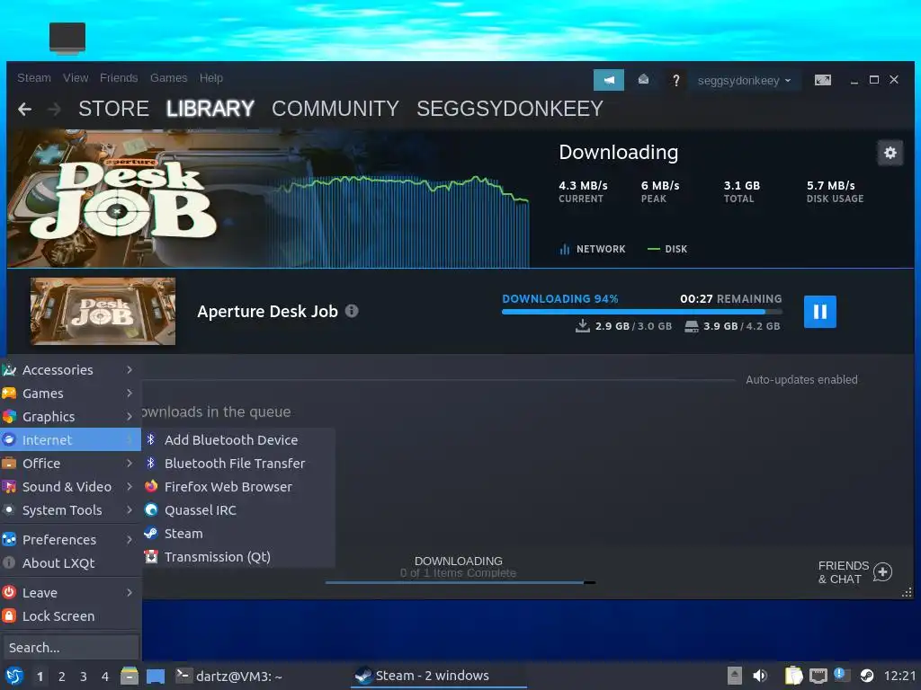Open download settings gear icon
The width and height of the screenshot is (921, 690).
point(890,153)
